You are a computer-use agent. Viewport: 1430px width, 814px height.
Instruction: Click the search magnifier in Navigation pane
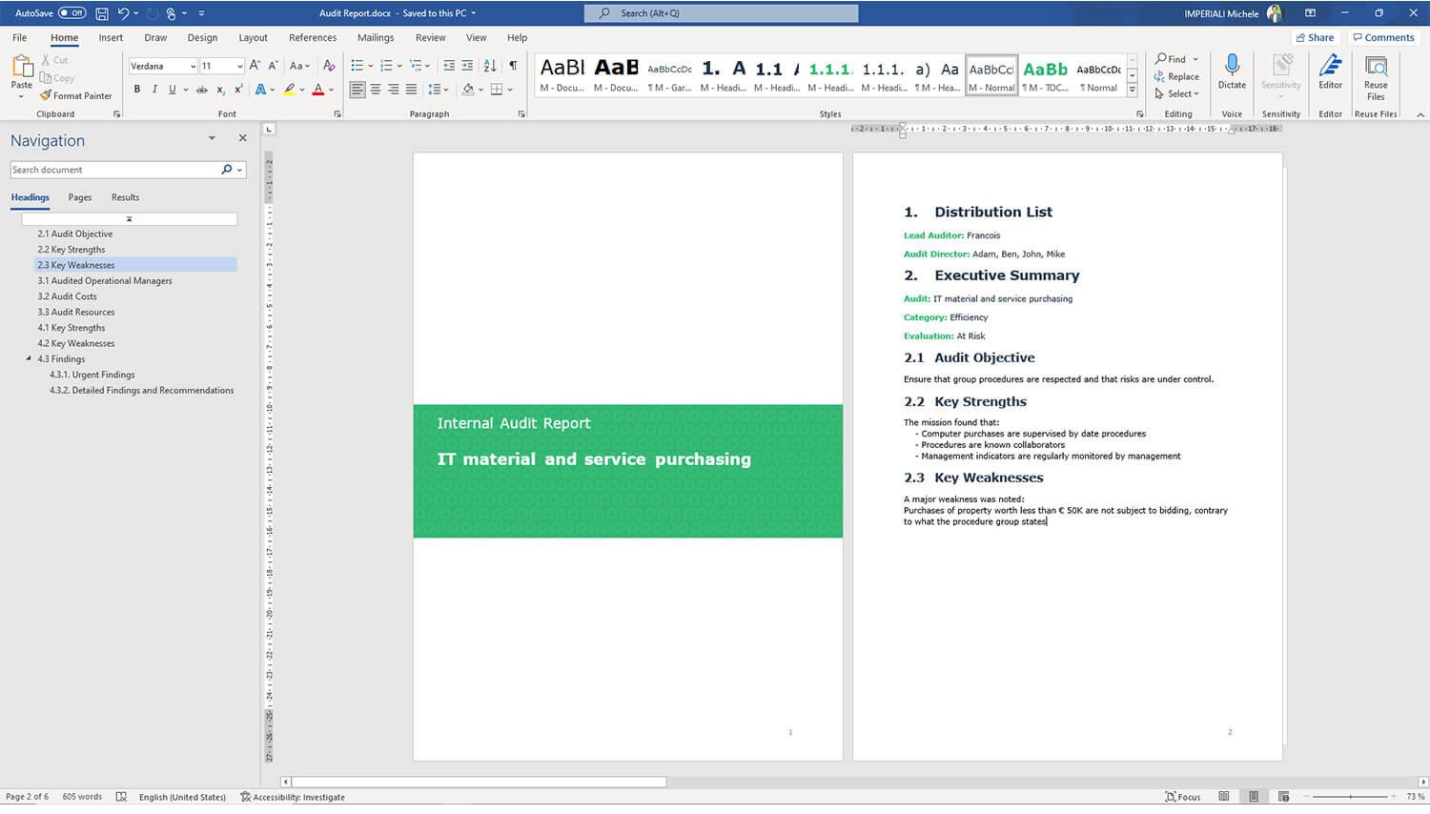tap(226, 170)
